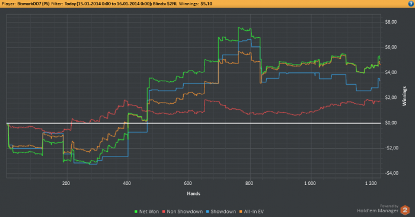Click the 1 000 hands axis label
Viewport: 415px width, 217px height.
tap(310, 183)
